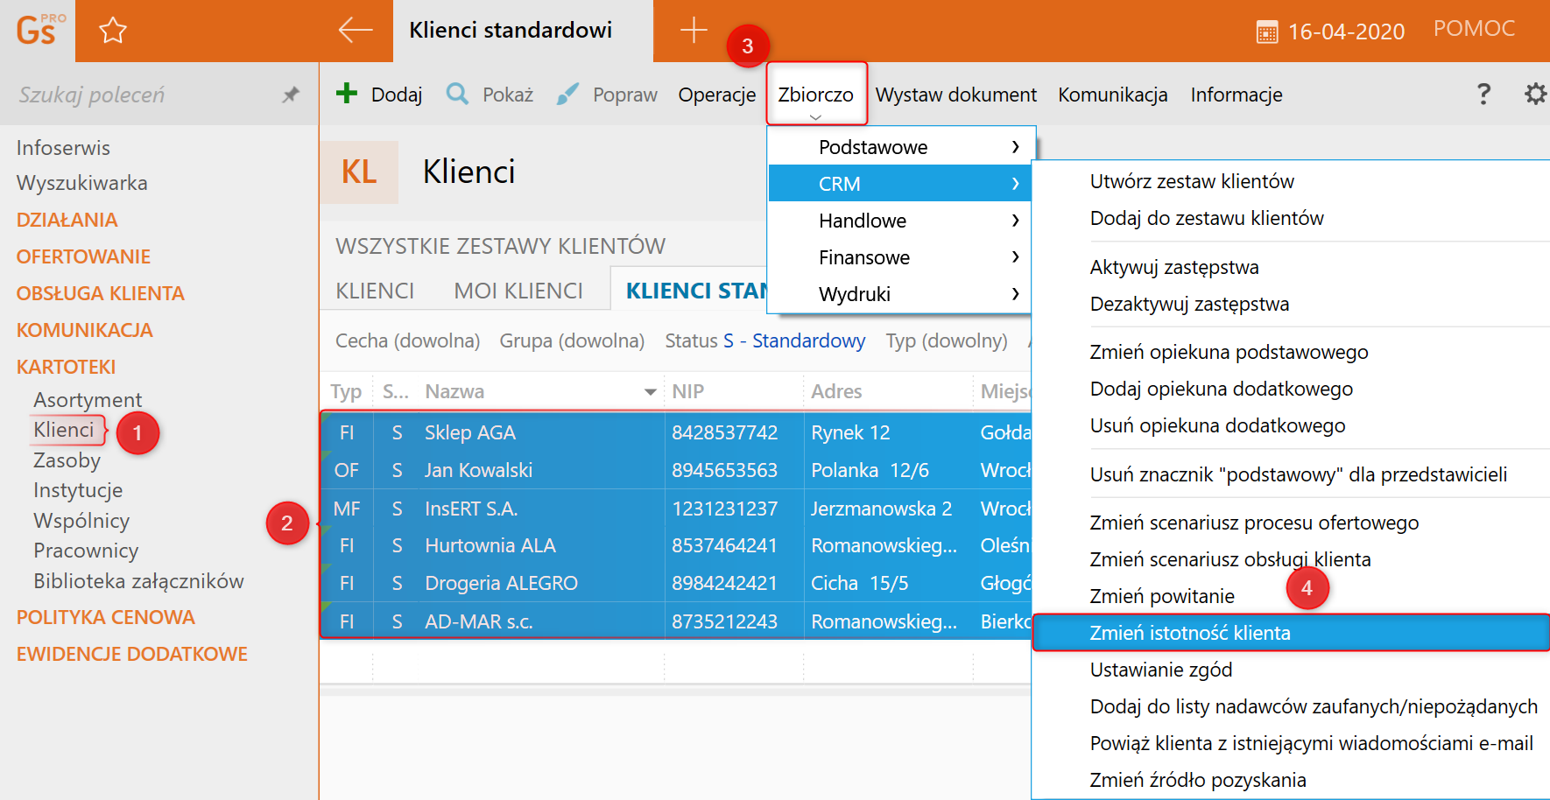Click the NIP column header
The height and width of the screenshot is (800, 1550).
click(x=734, y=391)
